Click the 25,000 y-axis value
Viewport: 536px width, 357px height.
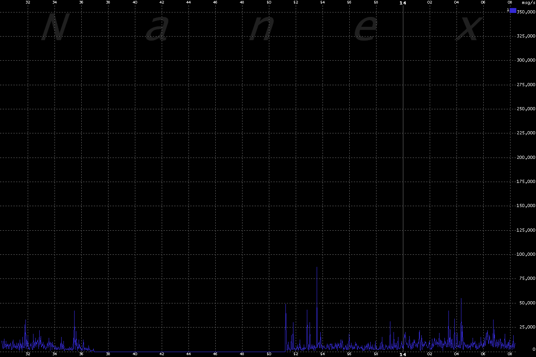527,328
